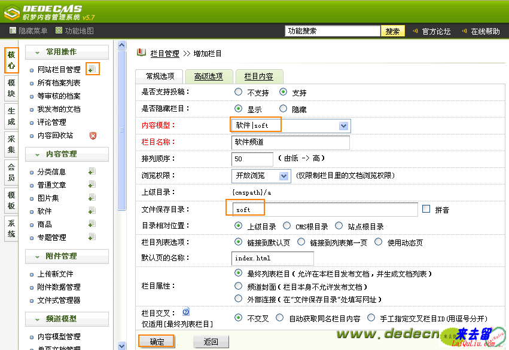The width and height of the screenshot is (509, 350).
Task: Open the 浏览权限 dropdown
Action: pyautogui.click(x=284, y=176)
